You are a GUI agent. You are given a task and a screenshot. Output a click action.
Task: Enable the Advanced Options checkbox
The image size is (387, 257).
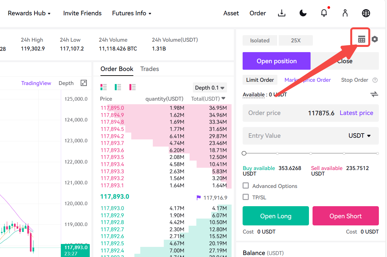[246, 186]
